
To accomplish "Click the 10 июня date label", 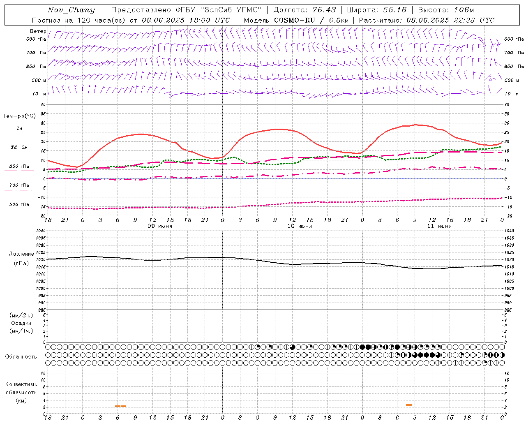I will [300, 226].
